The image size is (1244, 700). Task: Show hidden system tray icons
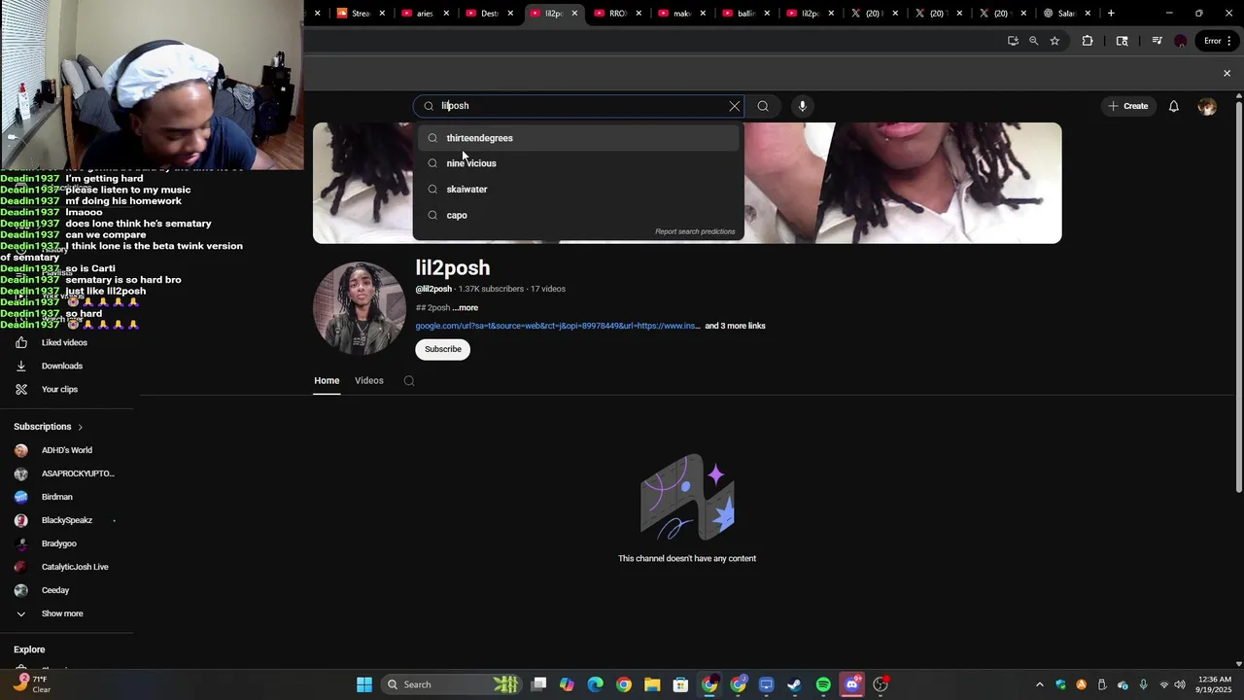tap(1039, 684)
